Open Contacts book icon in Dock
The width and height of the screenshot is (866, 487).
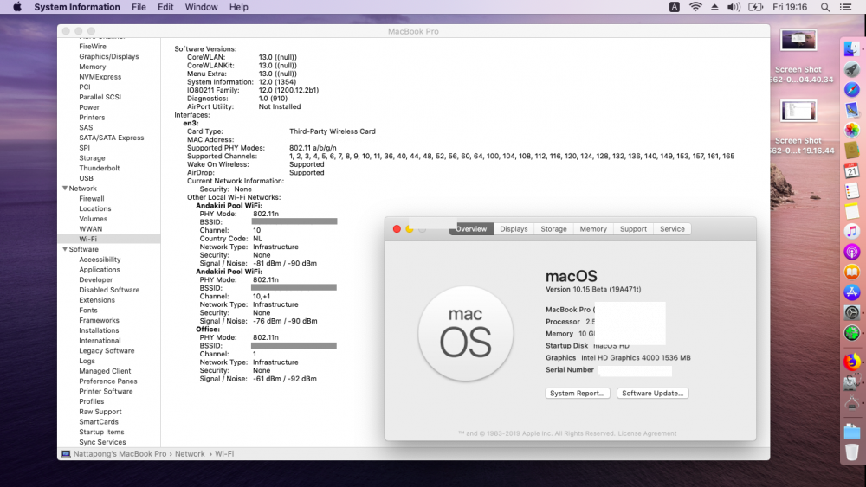point(851,150)
